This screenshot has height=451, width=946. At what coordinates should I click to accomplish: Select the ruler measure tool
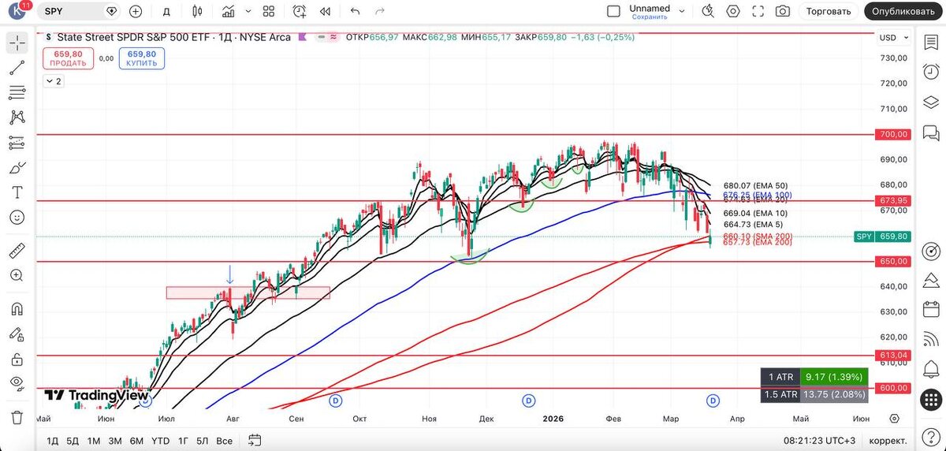click(17, 252)
